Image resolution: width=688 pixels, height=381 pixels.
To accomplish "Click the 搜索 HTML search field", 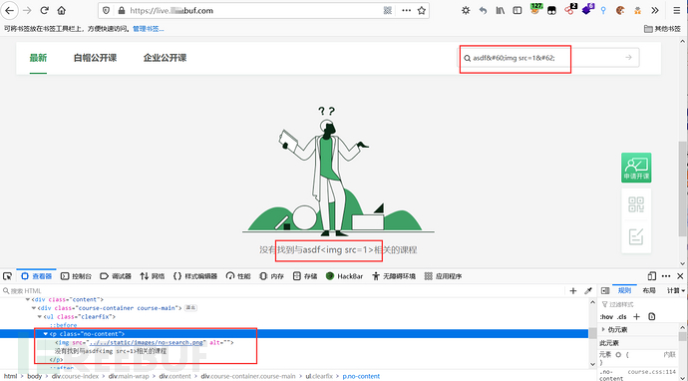I will (281, 290).
